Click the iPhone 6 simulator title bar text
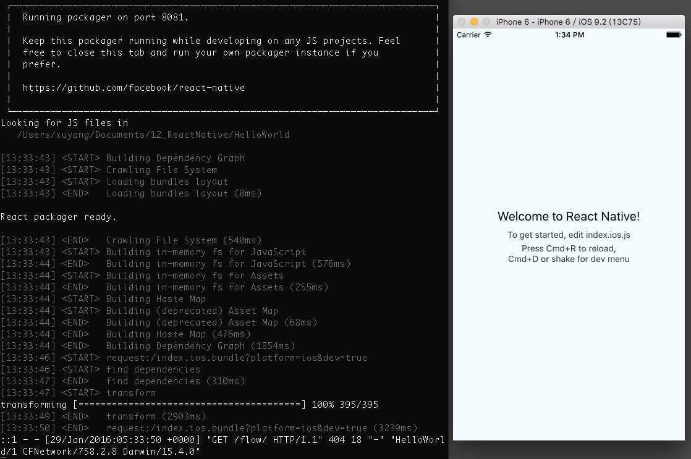This screenshot has height=459, width=691. point(568,22)
